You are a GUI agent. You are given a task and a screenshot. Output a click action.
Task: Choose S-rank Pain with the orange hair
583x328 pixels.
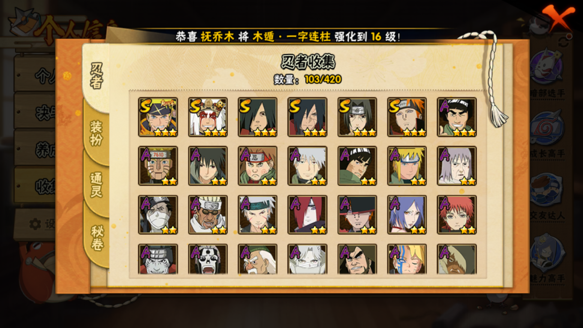tap(407, 117)
